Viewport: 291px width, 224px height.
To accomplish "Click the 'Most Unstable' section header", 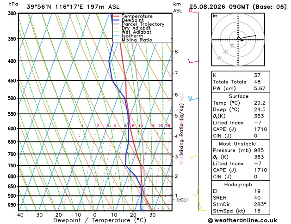I will 237,144.
